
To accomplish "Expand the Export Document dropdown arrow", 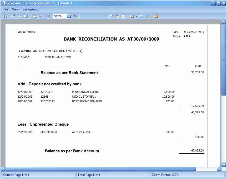I will (137, 16).
